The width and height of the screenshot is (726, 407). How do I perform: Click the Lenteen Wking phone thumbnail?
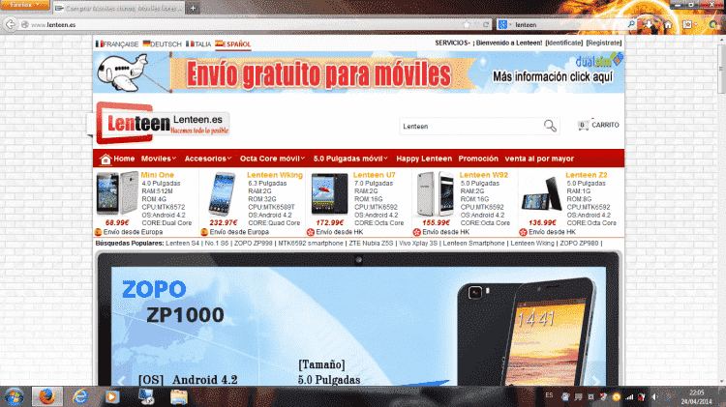coord(223,194)
